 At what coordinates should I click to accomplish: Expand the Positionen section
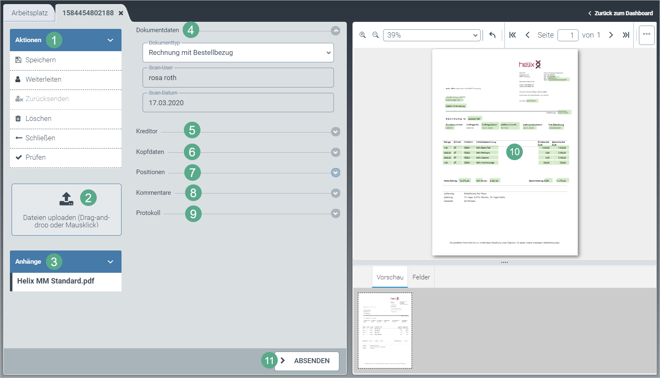(x=336, y=172)
